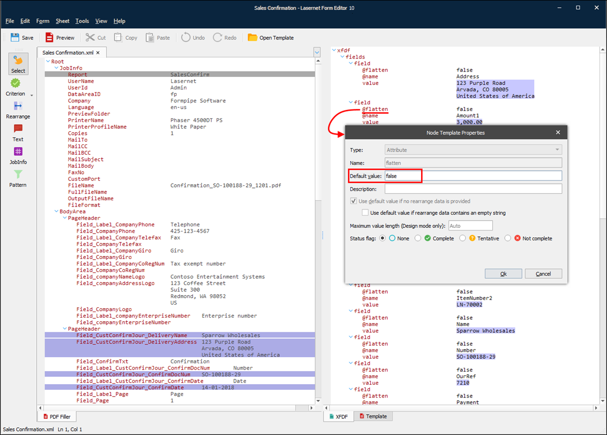Screen dimensions: 607x435
Task: Collapse the fields node in right pane
Action: pyautogui.click(x=342, y=57)
